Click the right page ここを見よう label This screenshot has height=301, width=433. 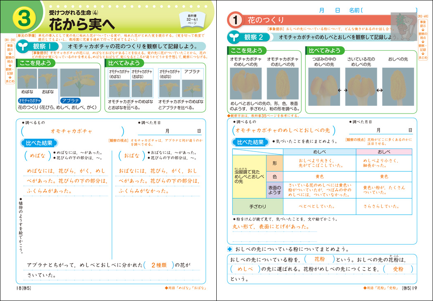[246, 50]
